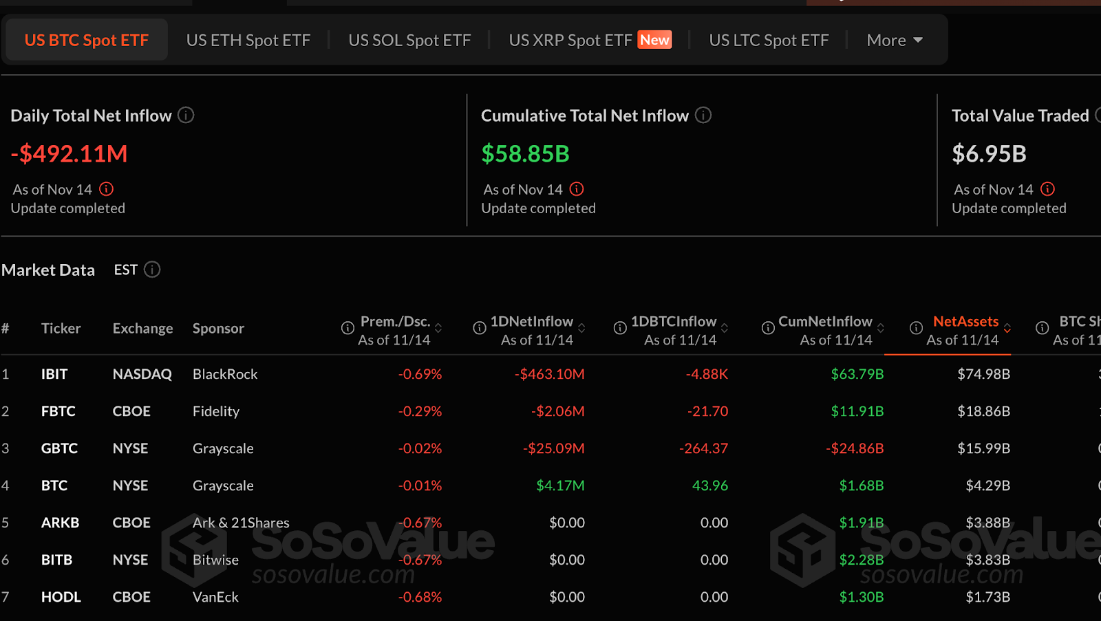Image resolution: width=1101 pixels, height=621 pixels.
Task: Select US SOL Spot ETF tab
Action: (x=409, y=41)
